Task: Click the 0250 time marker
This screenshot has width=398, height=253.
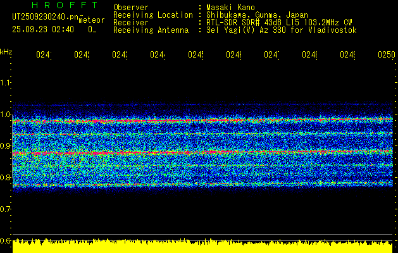Action: (387, 54)
